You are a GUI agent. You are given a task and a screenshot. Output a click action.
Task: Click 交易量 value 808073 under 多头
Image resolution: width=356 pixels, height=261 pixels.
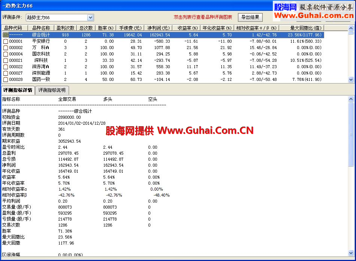tap(110, 207)
